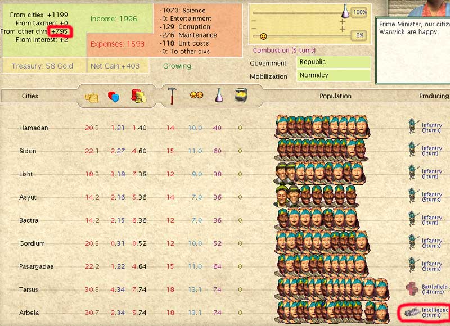
Task: Increase science rate with upper plus button
Action: tap(343, 22)
